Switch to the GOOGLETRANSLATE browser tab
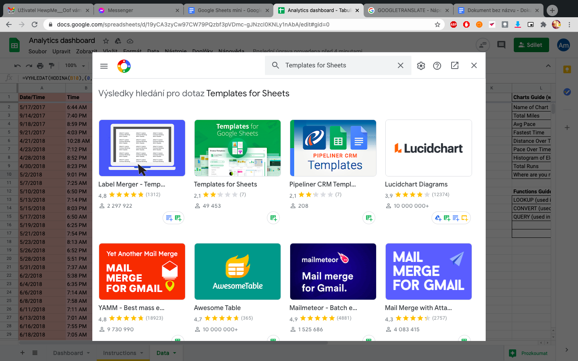This screenshot has width=578, height=361. click(x=409, y=10)
